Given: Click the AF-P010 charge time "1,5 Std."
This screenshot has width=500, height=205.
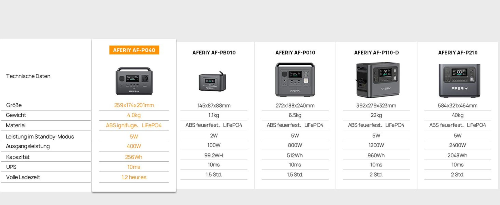Looking at the screenshot, I should 295,174.
